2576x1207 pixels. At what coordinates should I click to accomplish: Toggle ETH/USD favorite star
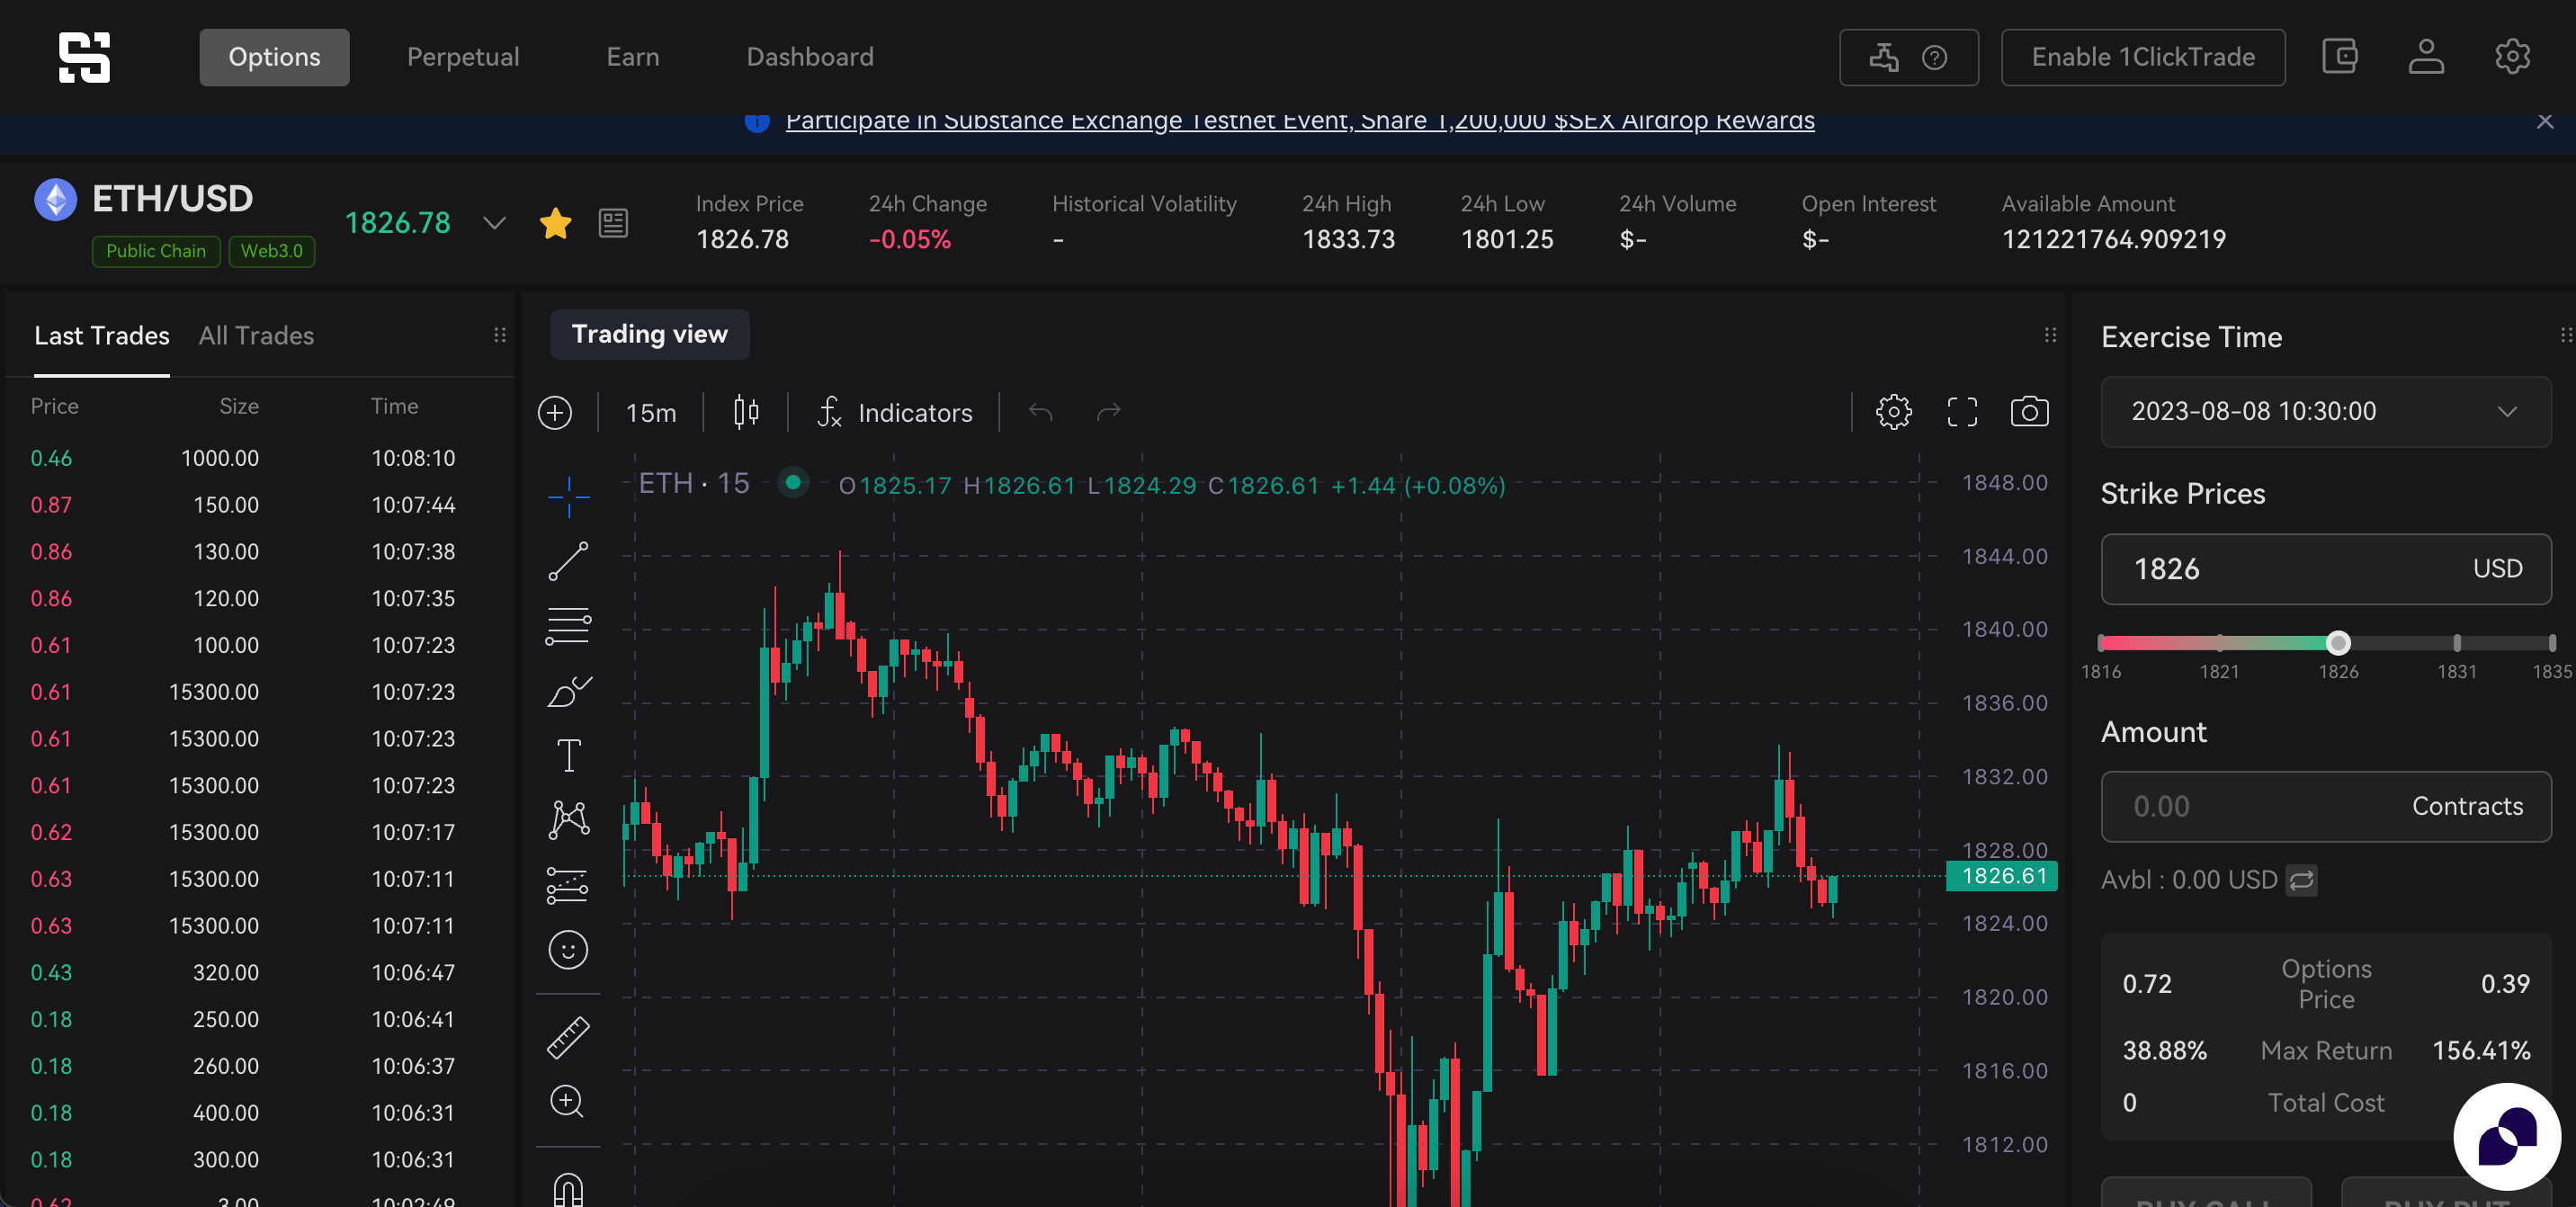pos(556,223)
